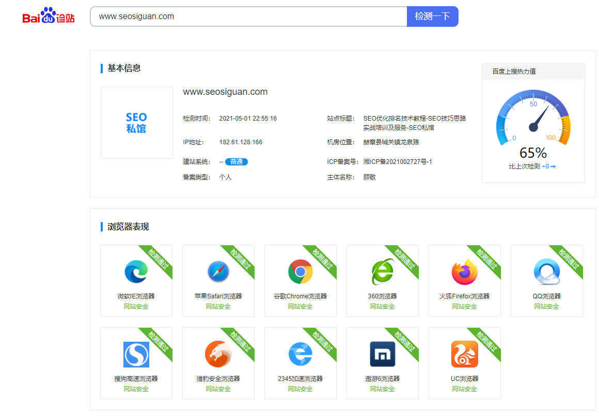Viewport: 599px width, 418px height.
Task: Click the 基本信息 section heading
Action: coord(124,68)
